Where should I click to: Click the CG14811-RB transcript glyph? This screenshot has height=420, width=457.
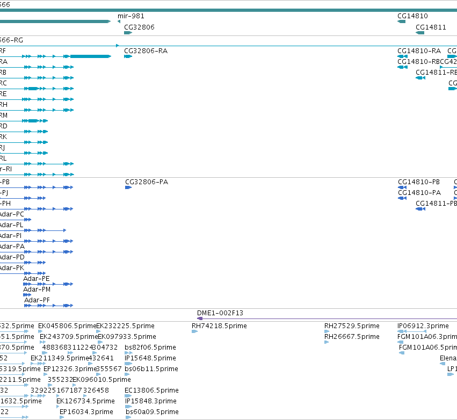click(x=420, y=78)
